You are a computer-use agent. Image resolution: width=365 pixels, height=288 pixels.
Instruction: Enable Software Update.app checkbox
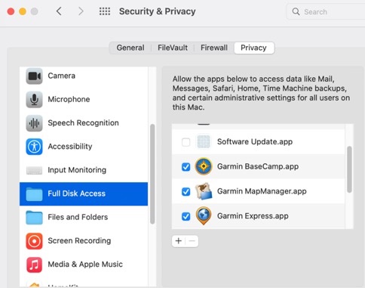(x=186, y=142)
